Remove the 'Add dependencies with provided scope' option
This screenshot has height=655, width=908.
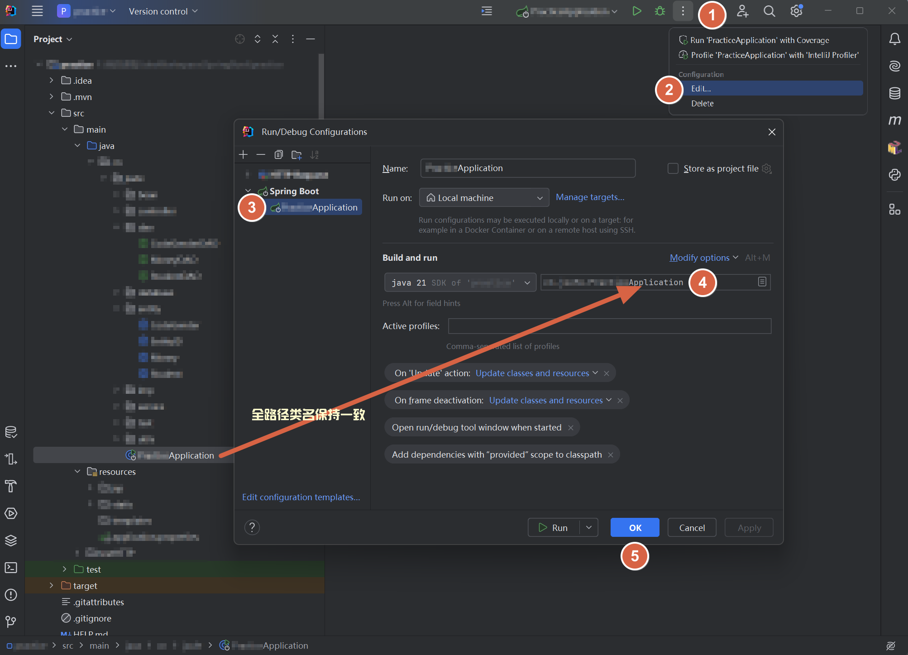coord(611,455)
